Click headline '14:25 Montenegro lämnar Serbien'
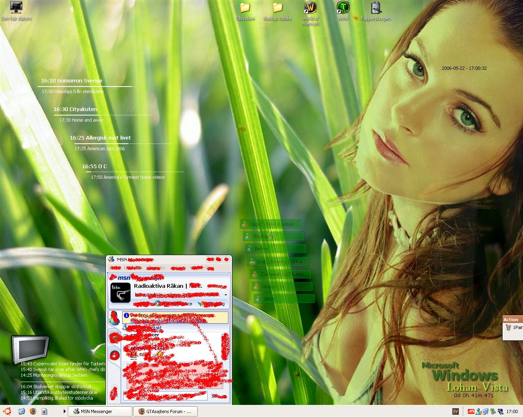Viewport: 523px width, 418px height. point(54,375)
